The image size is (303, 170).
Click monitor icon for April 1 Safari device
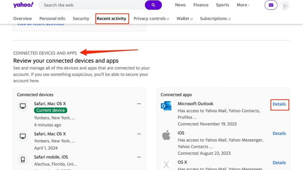23,136
